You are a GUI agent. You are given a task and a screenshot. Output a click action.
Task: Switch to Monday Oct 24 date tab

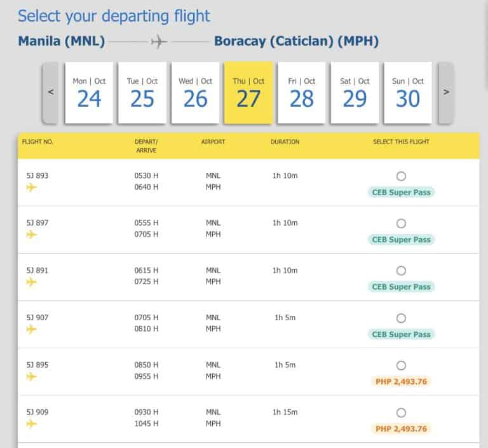coord(89,93)
